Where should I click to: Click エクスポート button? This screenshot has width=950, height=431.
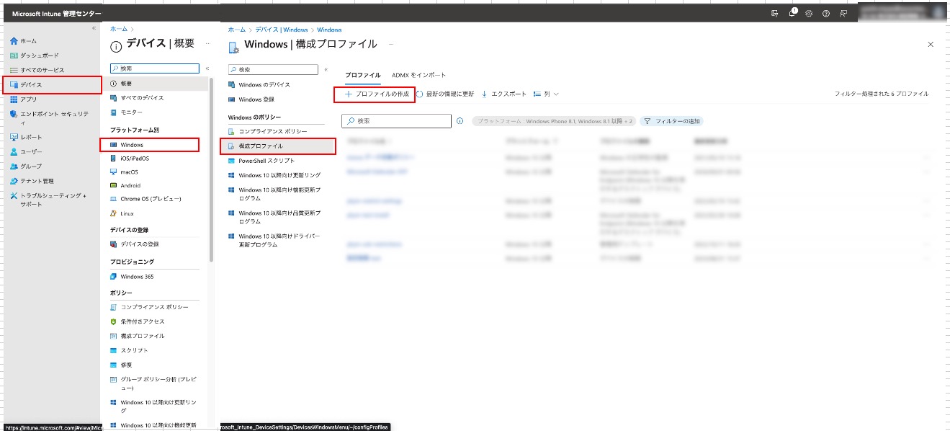coord(503,94)
